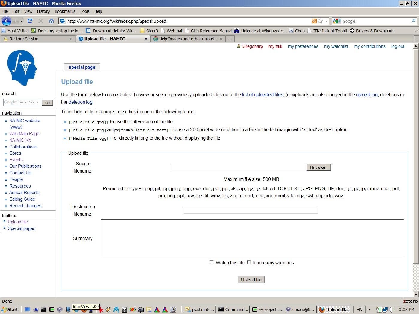The image size is (419, 314).
Task: Reload the page with the refresh icon
Action: (x=30, y=21)
